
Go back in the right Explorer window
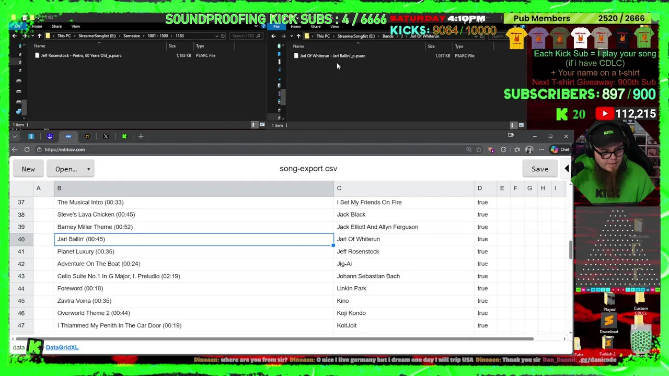[273, 36]
